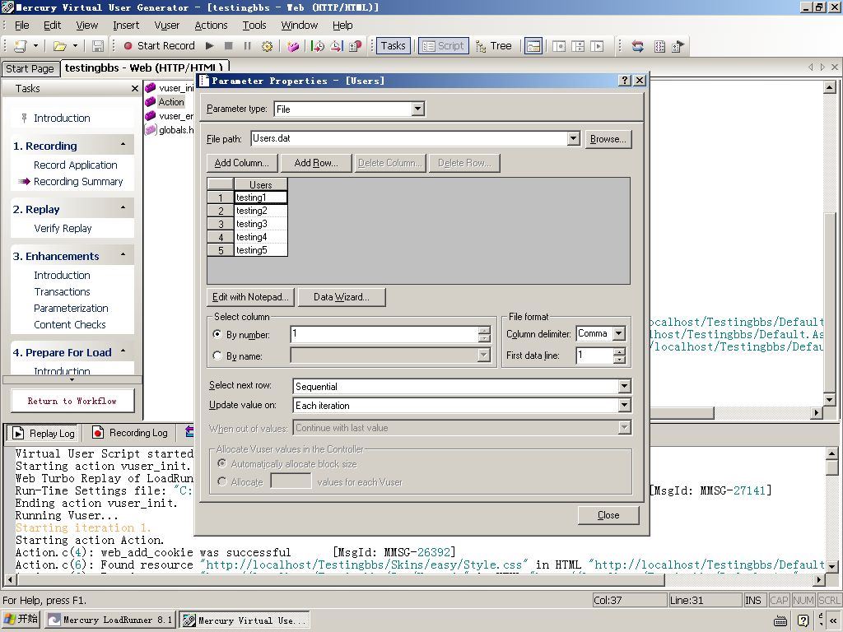Click the Add Column... button

(242, 163)
